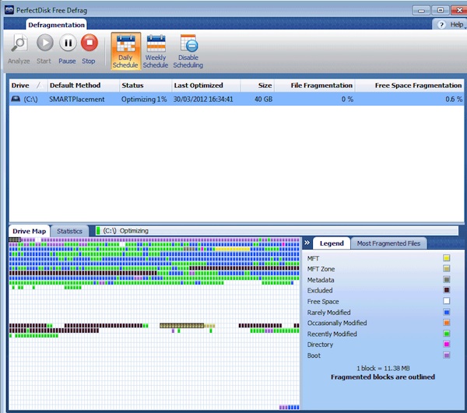Click the Optimizing 1% status cell
This screenshot has height=413, width=467.
click(x=144, y=100)
